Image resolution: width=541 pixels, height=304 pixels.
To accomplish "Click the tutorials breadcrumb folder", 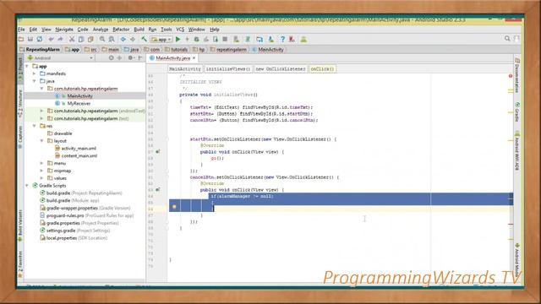I will click(x=176, y=50).
